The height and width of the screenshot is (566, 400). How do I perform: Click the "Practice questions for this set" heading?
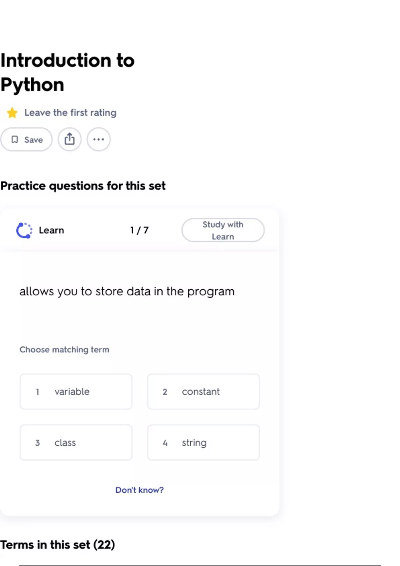(x=83, y=185)
